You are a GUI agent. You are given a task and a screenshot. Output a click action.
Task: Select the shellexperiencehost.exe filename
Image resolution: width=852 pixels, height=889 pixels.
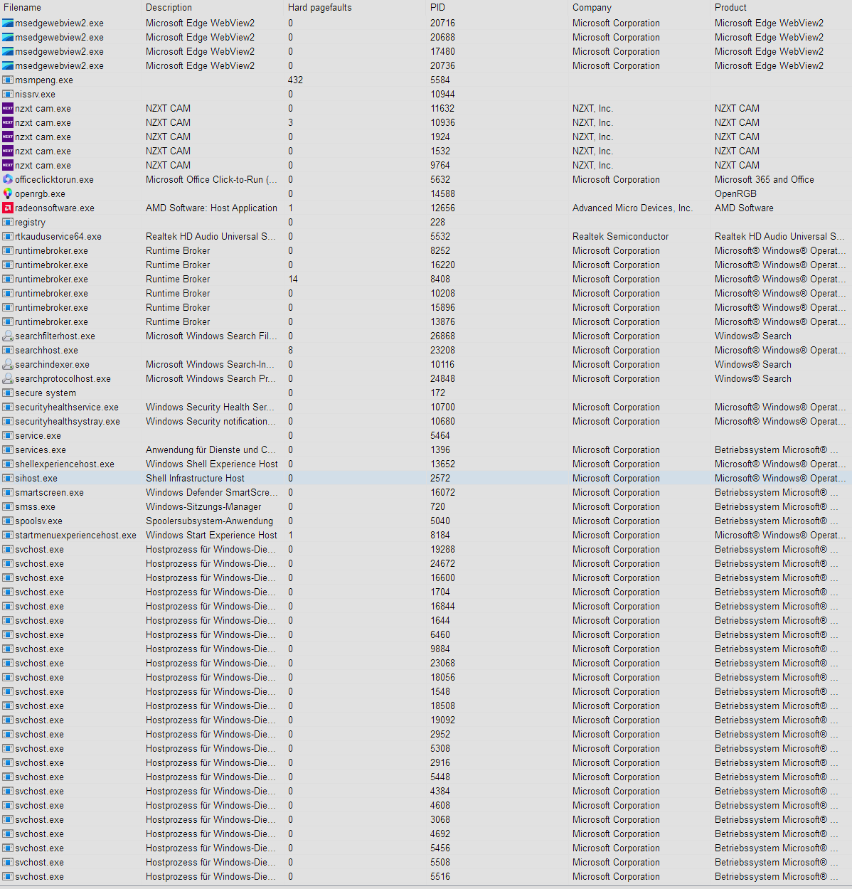65,464
